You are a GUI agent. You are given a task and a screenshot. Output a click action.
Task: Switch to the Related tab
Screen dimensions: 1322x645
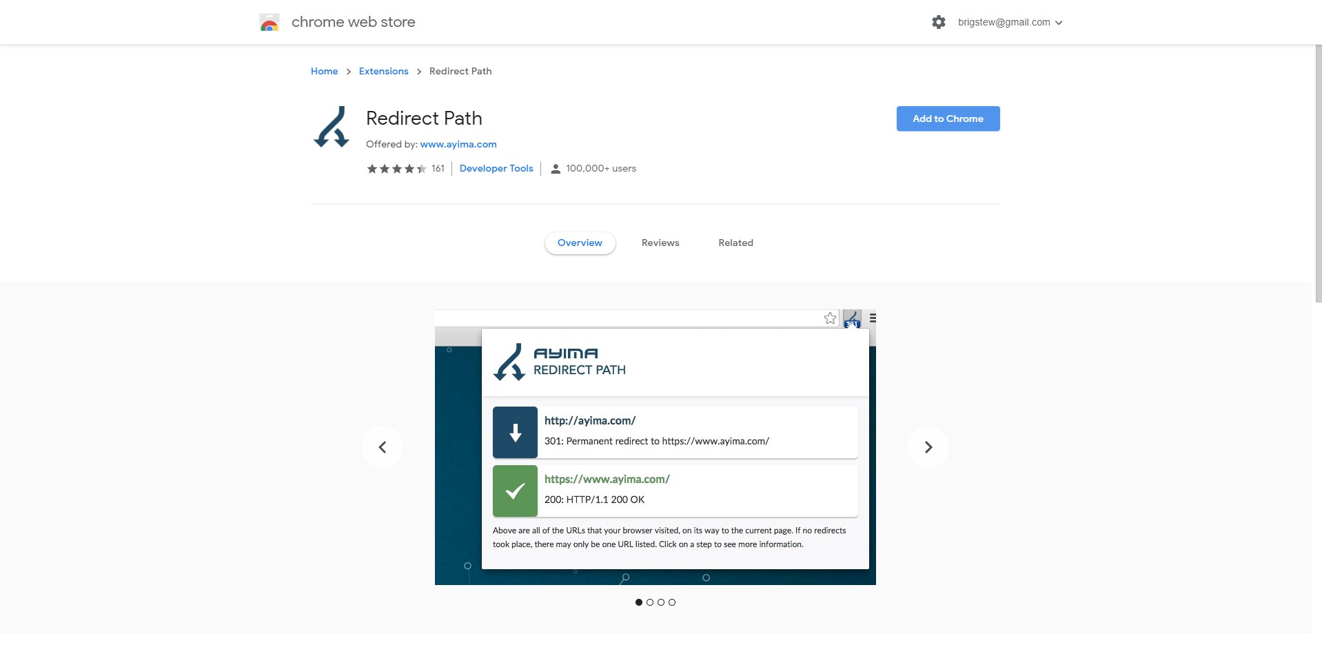[735, 243]
